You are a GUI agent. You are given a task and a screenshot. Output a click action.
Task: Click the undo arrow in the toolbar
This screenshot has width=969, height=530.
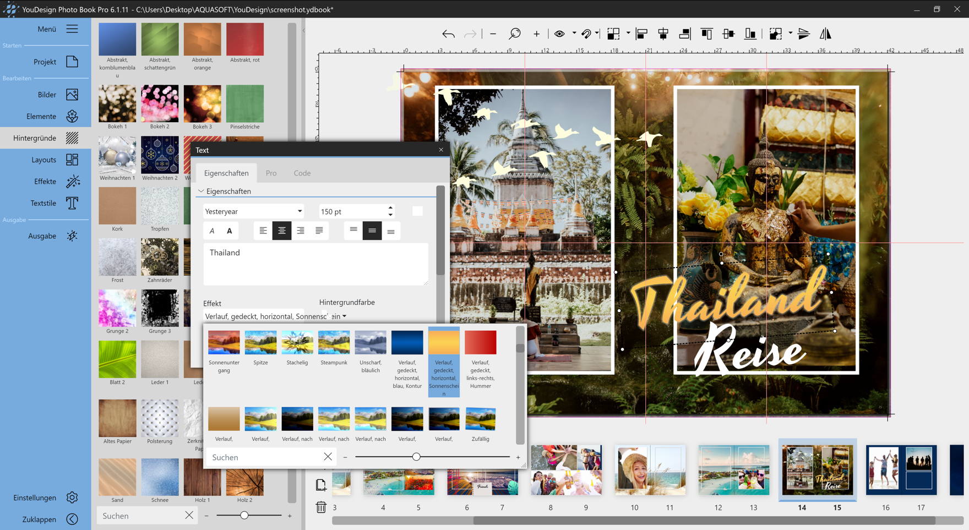(448, 34)
